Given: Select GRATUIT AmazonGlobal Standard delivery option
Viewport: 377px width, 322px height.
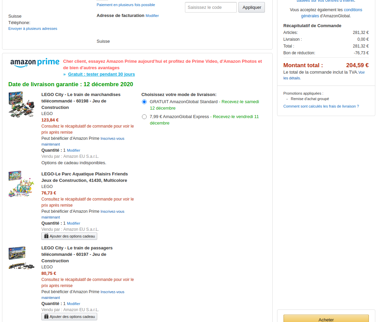Looking at the screenshot, I should tap(144, 102).
